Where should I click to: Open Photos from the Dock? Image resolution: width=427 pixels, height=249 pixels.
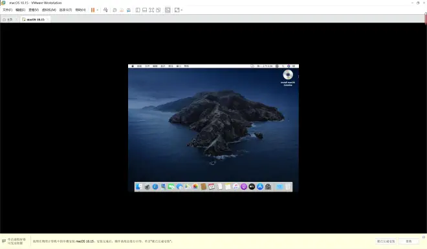(195, 186)
